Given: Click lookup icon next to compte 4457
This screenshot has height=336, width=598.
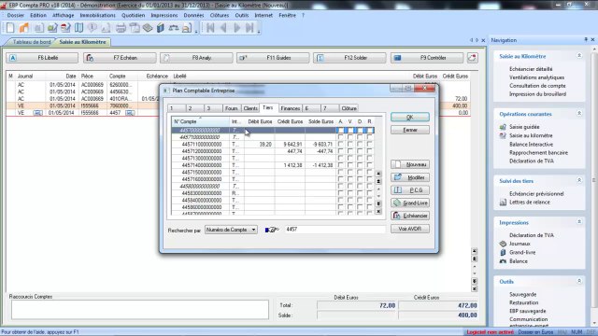Looking at the screenshot, I should coord(130,113).
